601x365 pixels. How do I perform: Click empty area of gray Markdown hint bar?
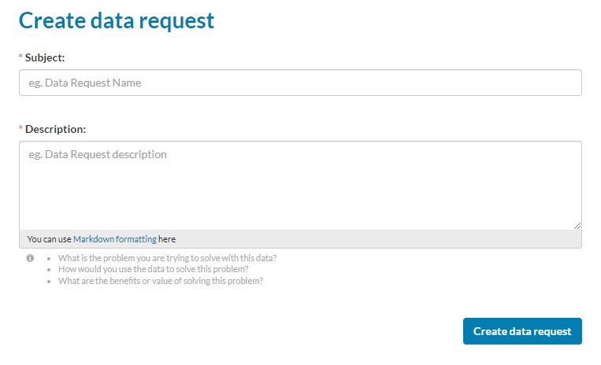click(x=378, y=239)
